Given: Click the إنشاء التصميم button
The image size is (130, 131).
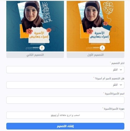Looking at the screenshot, I should (65, 126).
